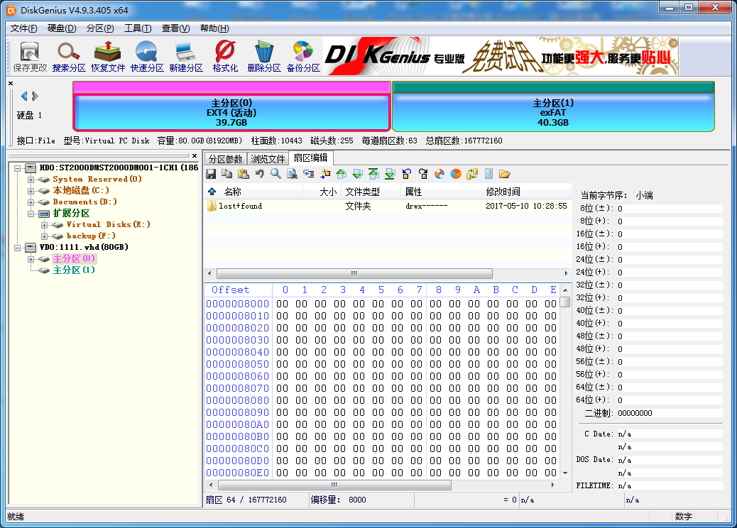
Task: Click the undo arrow in sector editor toolbar
Action: [x=259, y=175]
